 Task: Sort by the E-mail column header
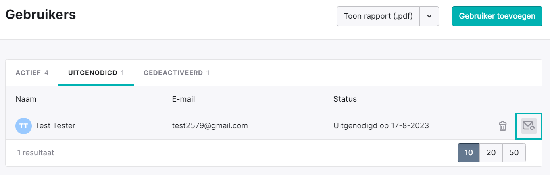click(183, 99)
